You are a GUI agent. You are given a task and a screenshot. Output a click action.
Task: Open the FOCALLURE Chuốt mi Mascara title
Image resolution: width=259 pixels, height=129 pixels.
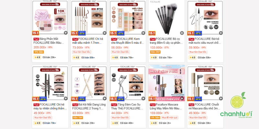[x=205, y=106]
